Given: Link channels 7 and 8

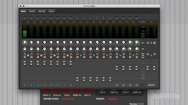Looking at the screenshot, I should pos(68,55).
